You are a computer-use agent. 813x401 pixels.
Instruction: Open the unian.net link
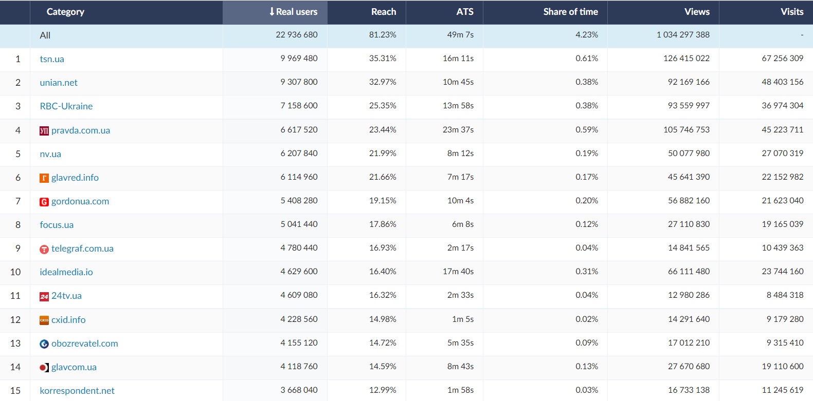59,83
